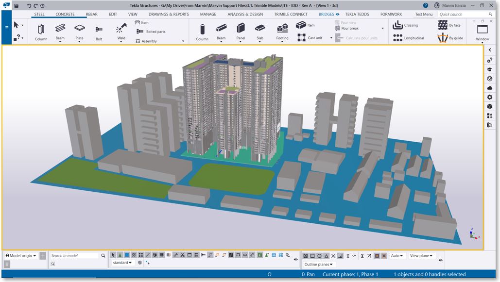This screenshot has width=500, height=282.
Task: Open the Window switcher icon
Action: [482, 30]
